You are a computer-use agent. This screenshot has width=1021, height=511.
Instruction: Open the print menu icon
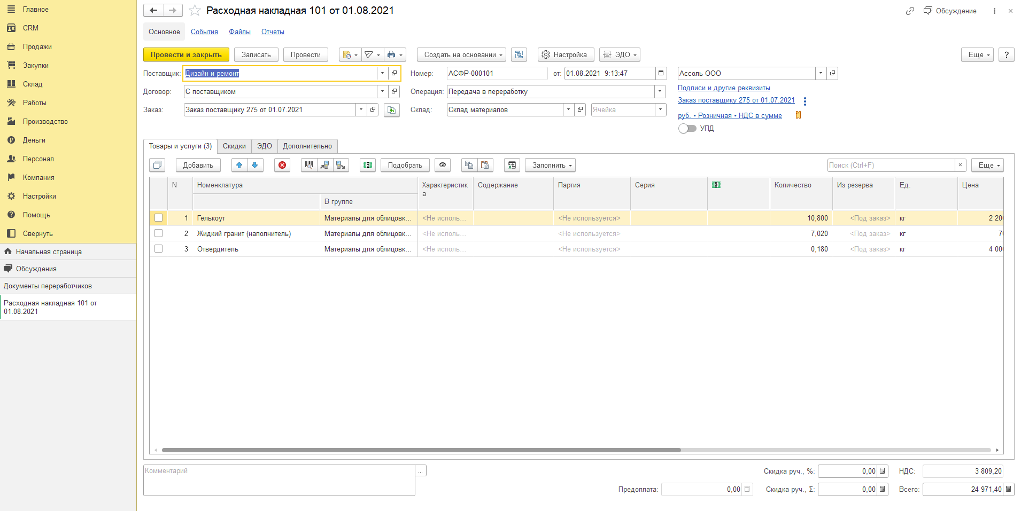click(395, 54)
